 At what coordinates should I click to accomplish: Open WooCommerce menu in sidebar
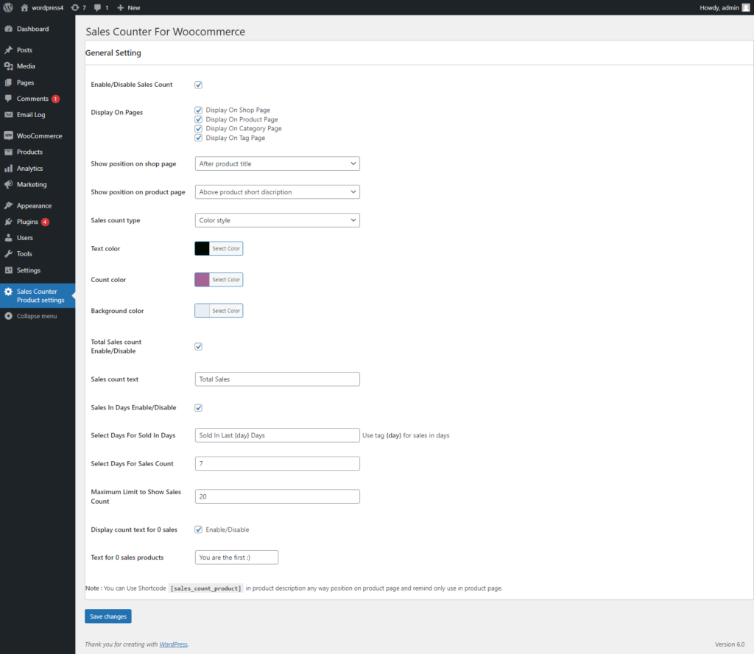[x=40, y=136]
